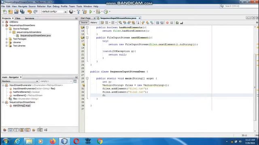This screenshot has width=259, height=145.
Task: Click the Debug Project icon
Action: coord(98,12)
